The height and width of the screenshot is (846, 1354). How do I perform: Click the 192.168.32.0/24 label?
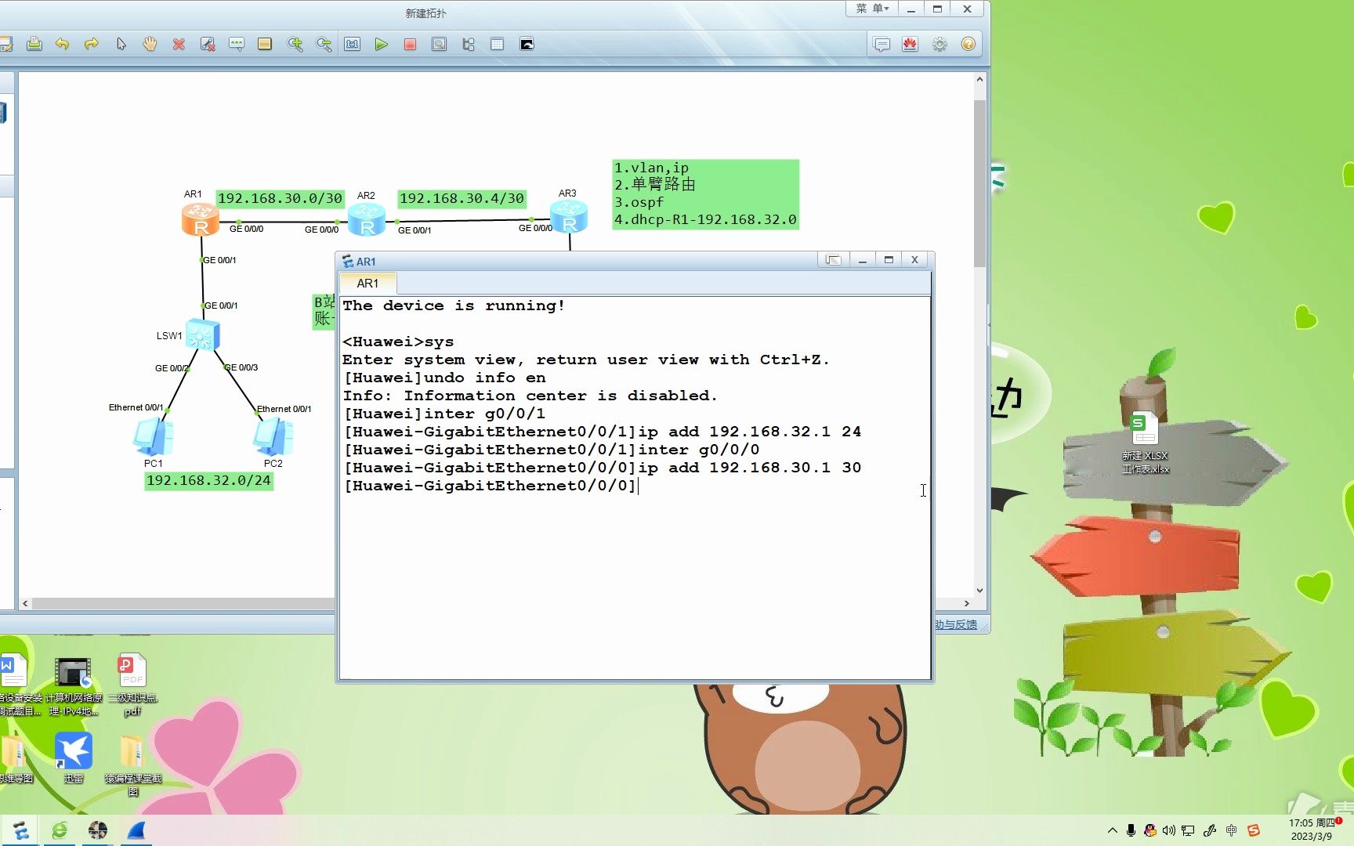[x=208, y=480]
